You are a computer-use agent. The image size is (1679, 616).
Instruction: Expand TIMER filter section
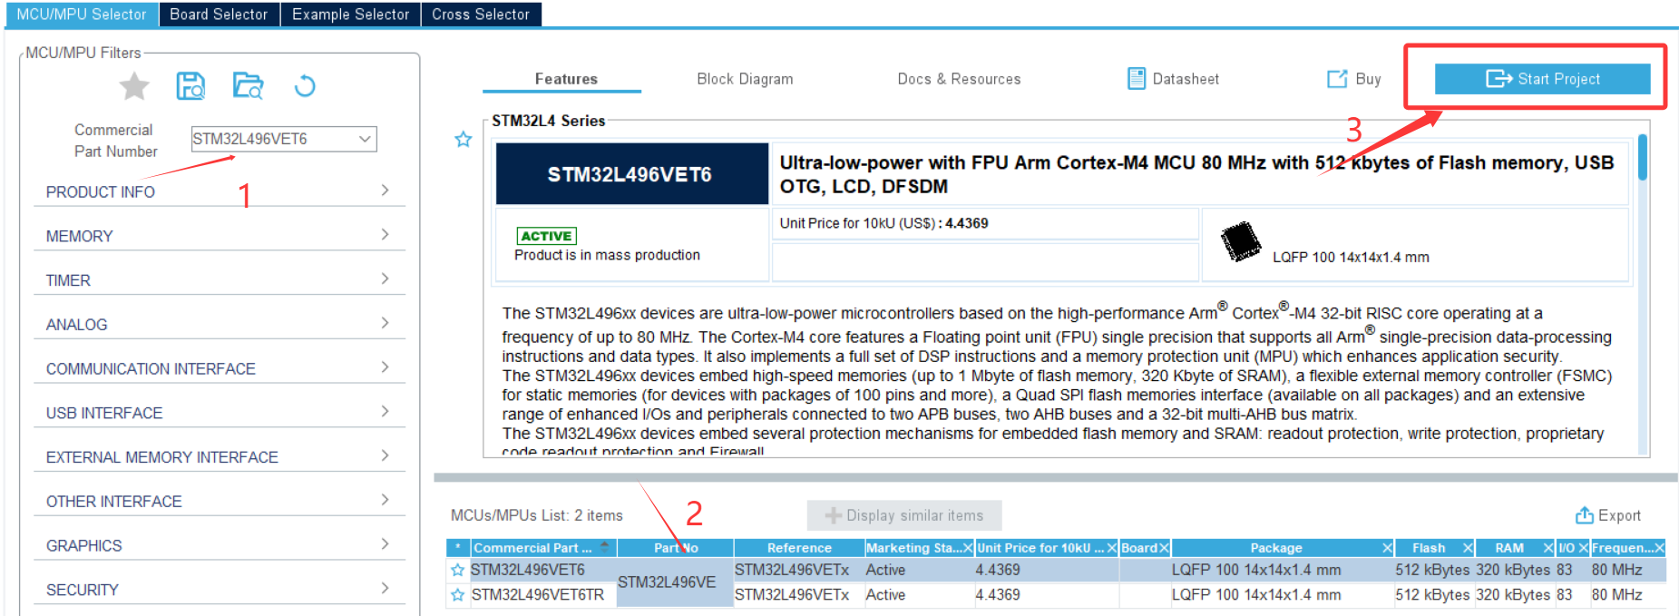[219, 280]
